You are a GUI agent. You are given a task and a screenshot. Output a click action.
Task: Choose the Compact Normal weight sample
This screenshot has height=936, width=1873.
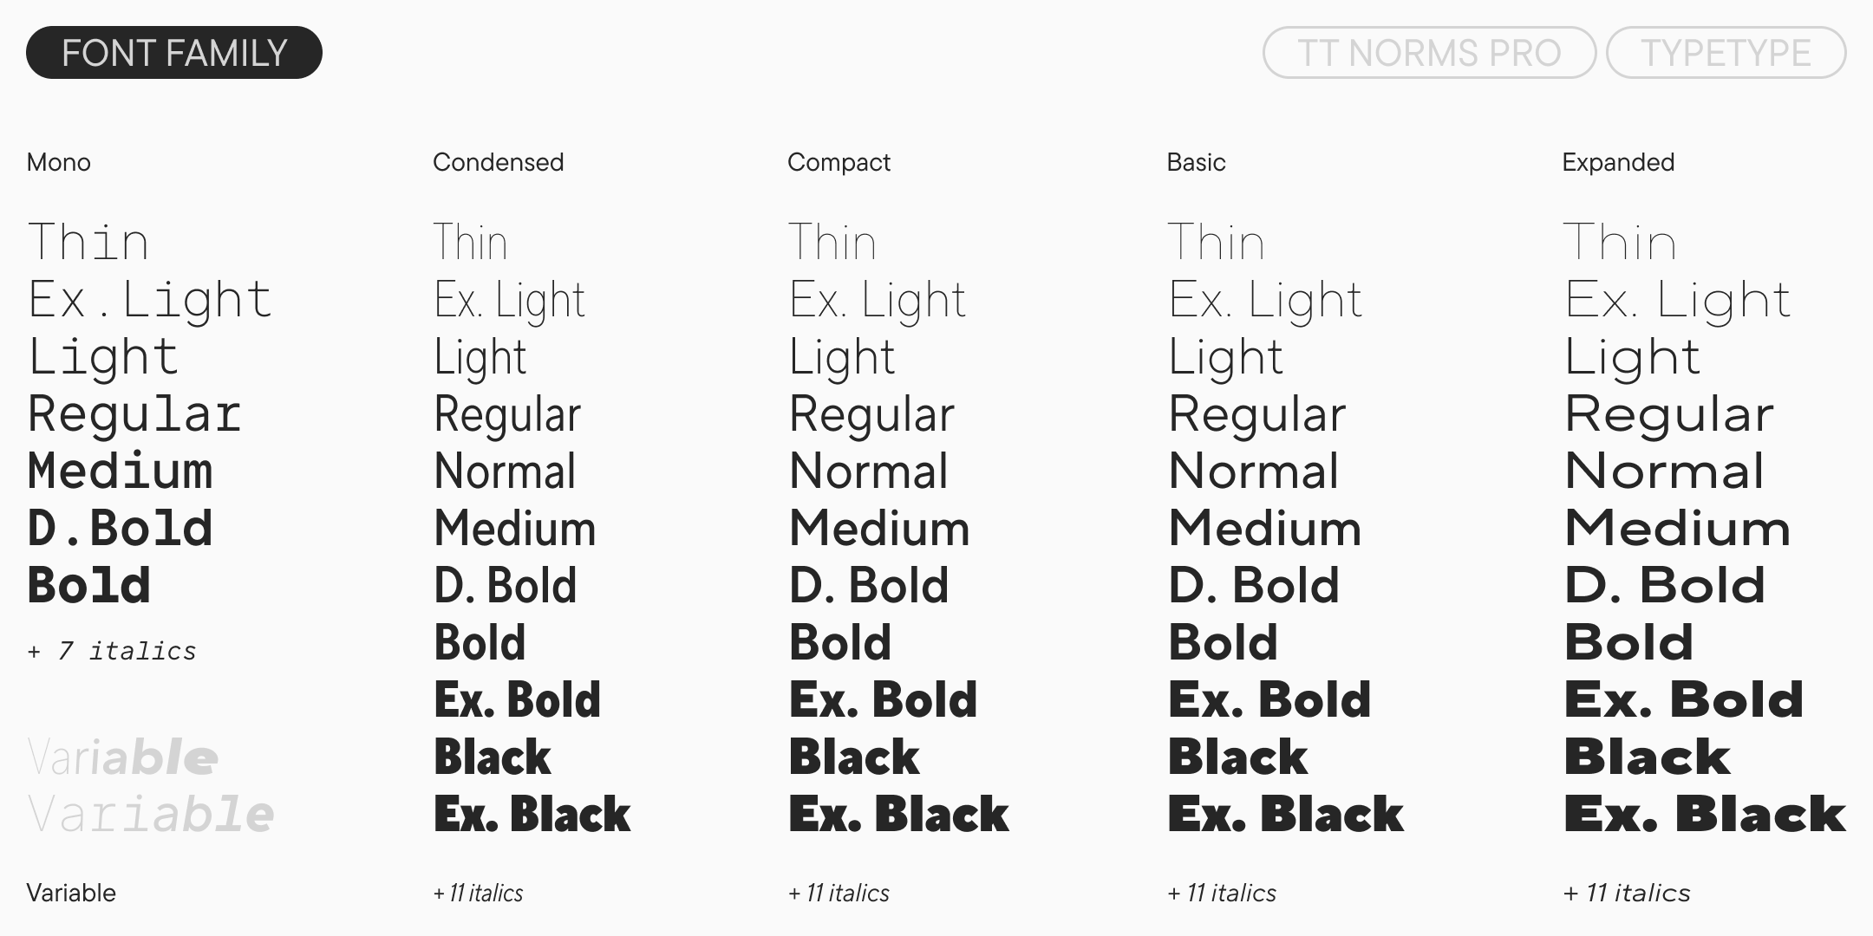click(x=868, y=471)
